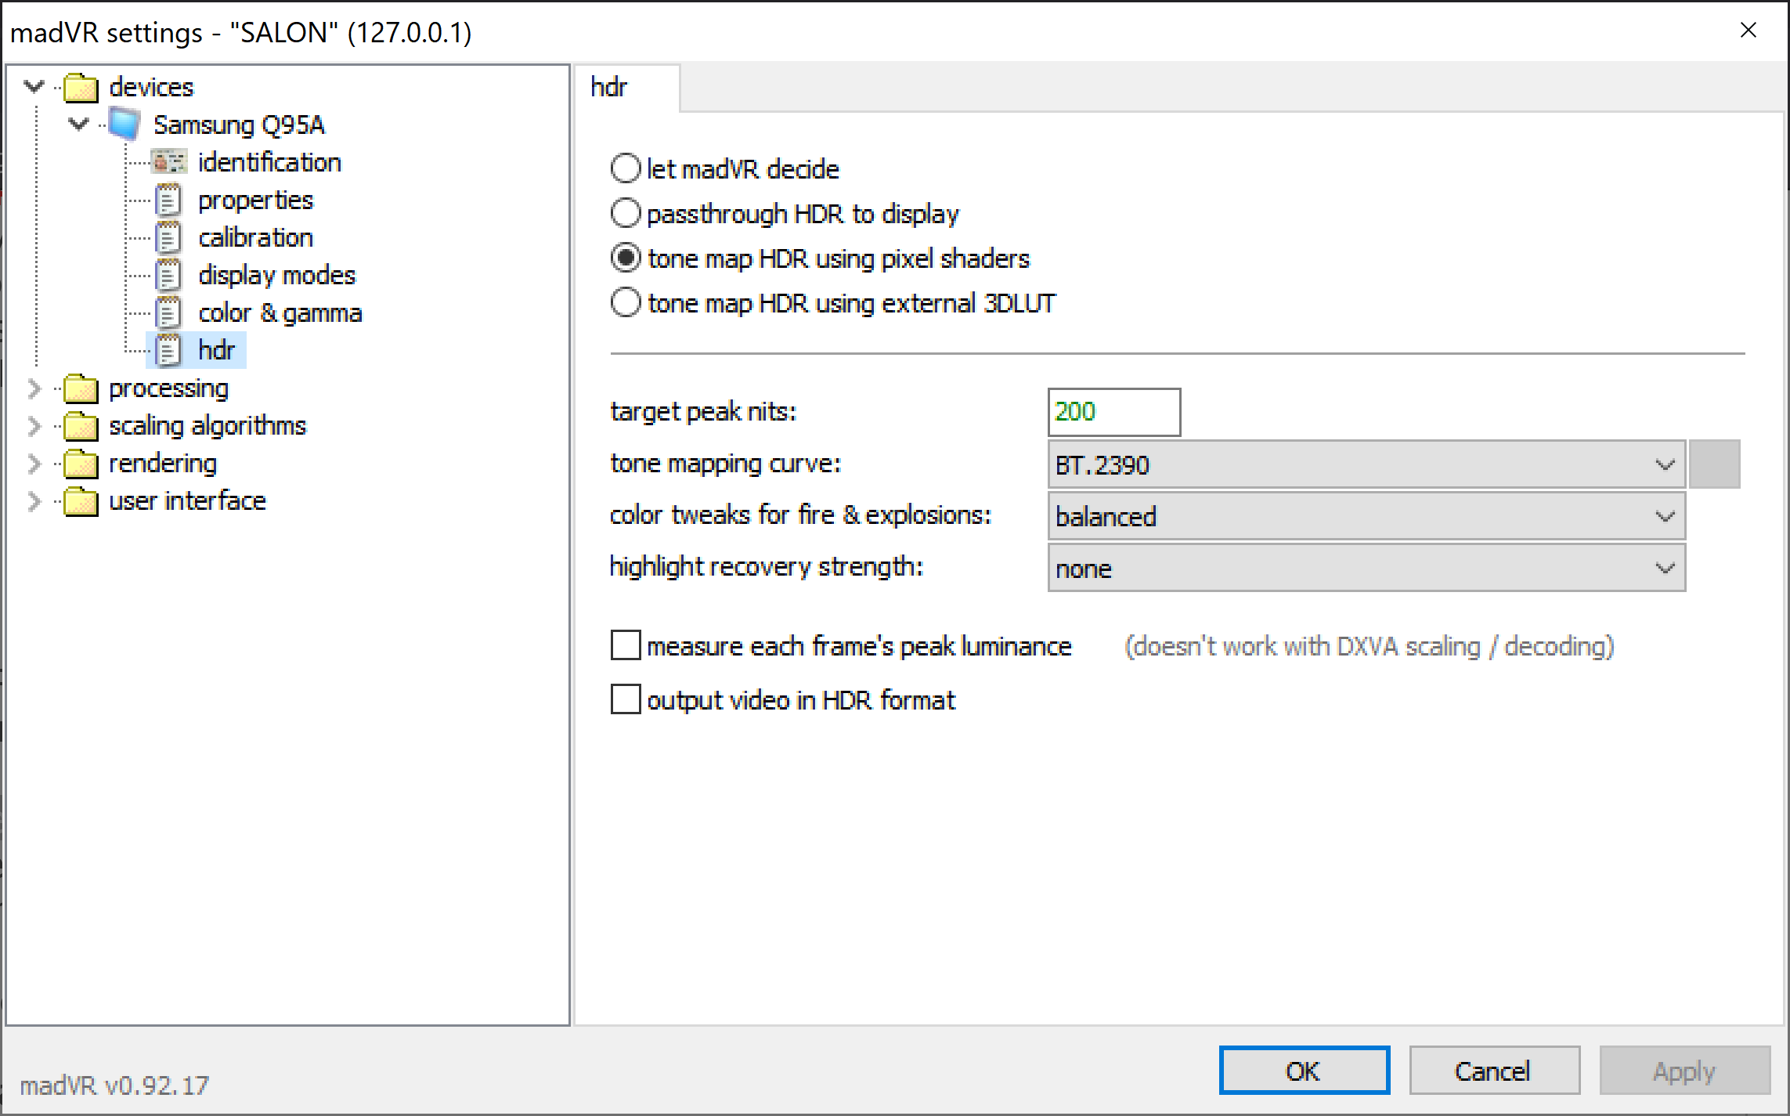Select the identification tree item

coord(269,162)
